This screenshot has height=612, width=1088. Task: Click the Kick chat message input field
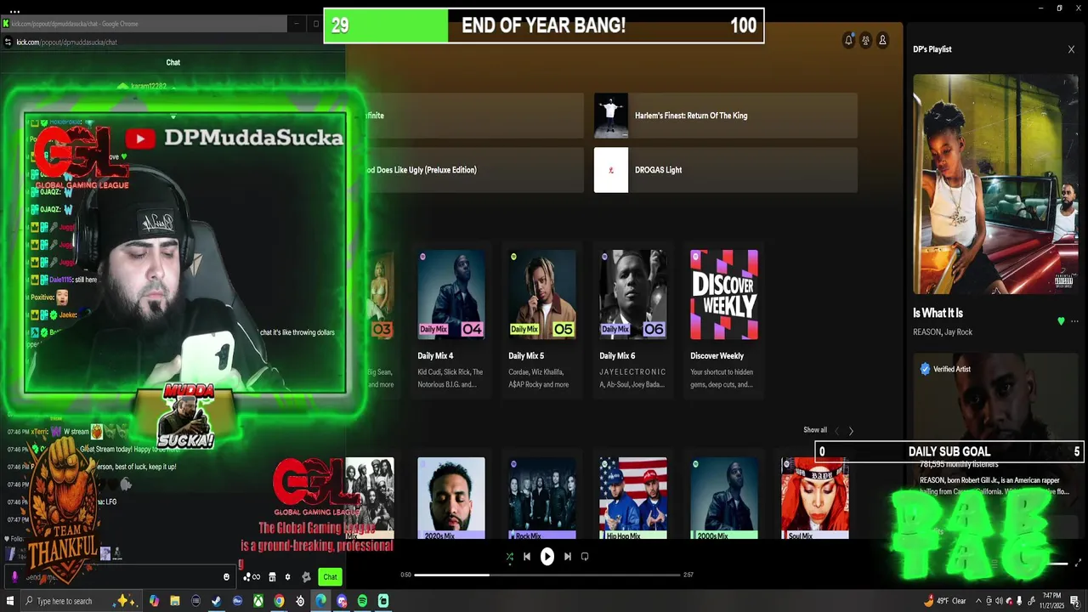121,577
